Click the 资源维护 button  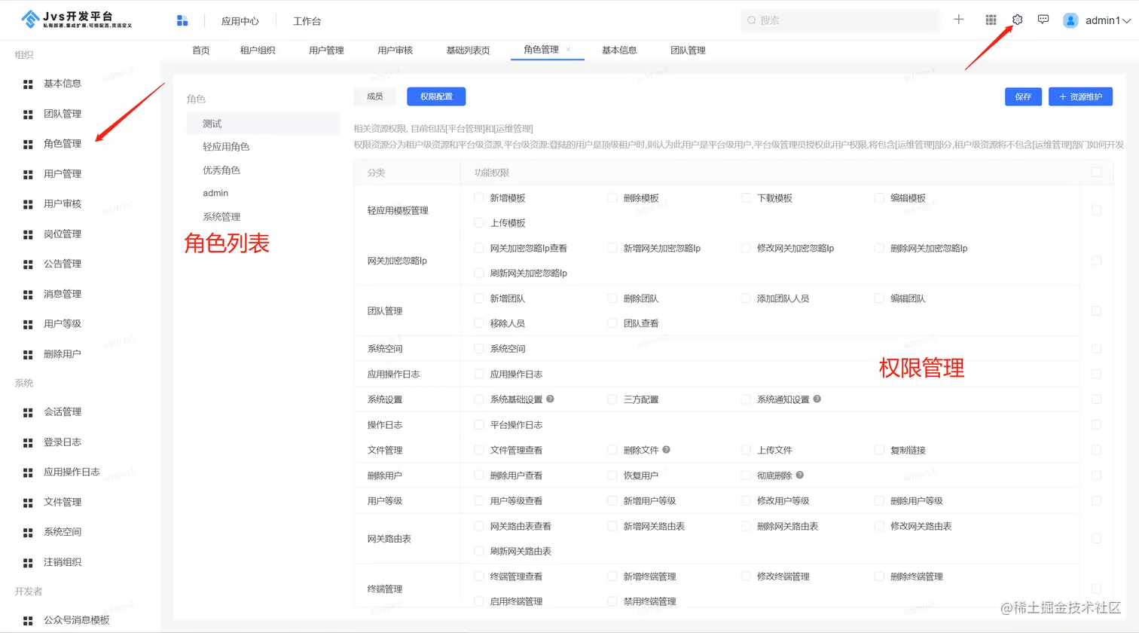pyautogui.click(x=1080, y=96)
